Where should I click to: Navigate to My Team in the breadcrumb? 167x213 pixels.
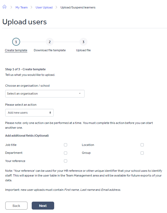21,7
